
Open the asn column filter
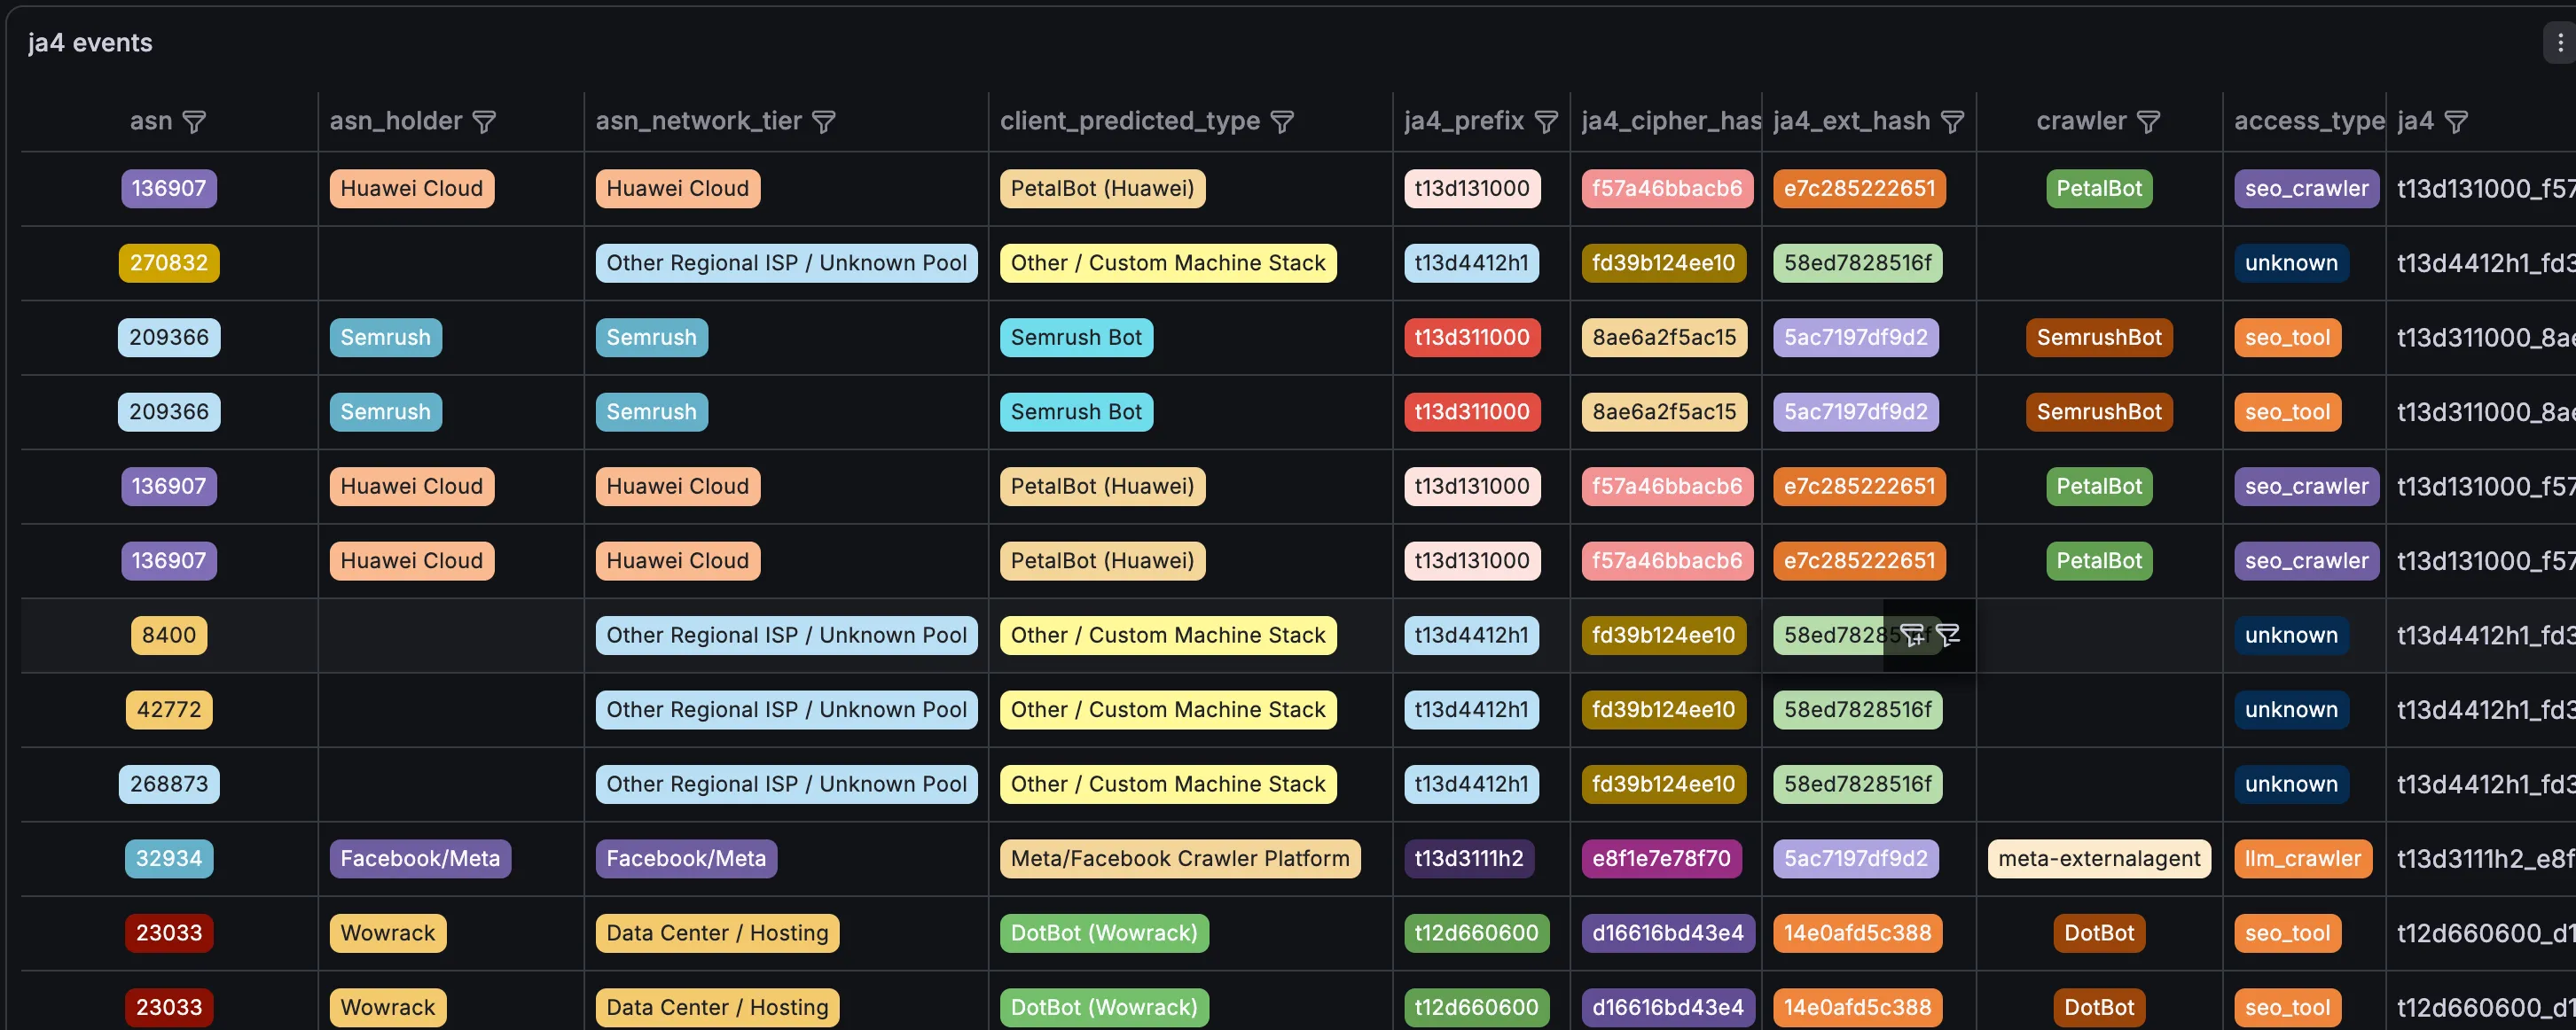click(194, 122)
